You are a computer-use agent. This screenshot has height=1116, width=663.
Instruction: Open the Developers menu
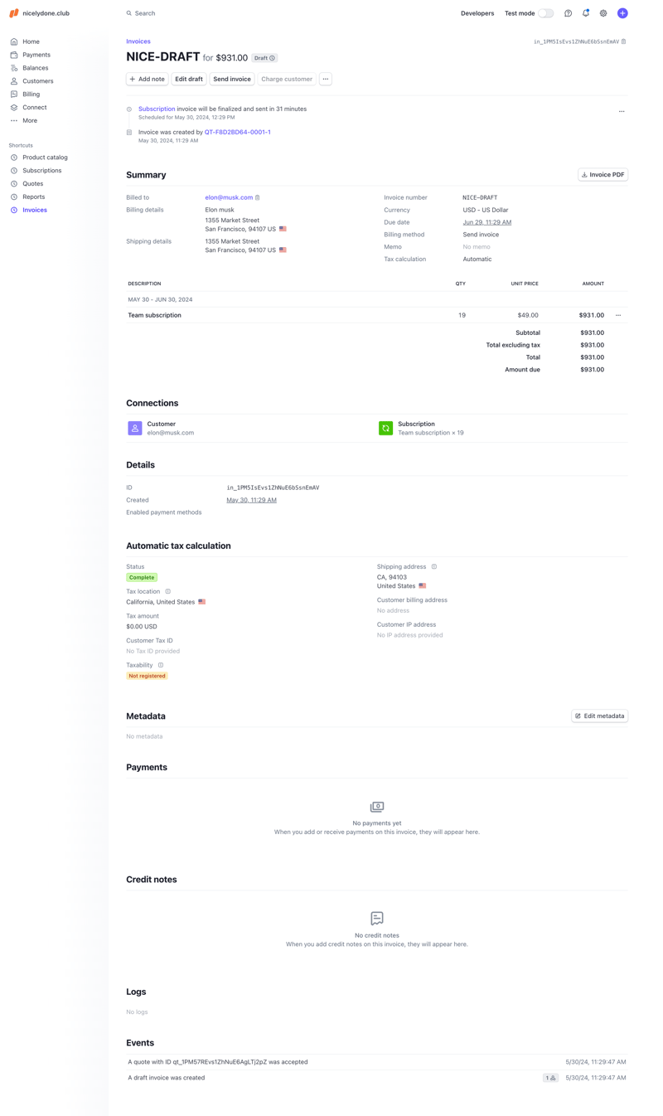[x=477, y=13]
